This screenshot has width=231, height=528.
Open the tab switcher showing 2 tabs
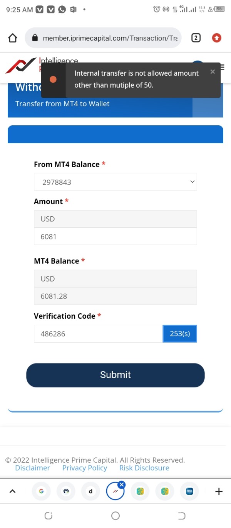[196, 38]
